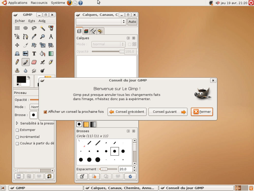Select the Measure compass tool
This screenshot has width=254, height=191.
51,36
